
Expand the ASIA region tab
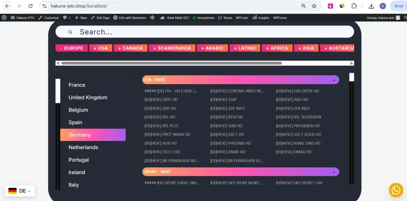[x=306, y=48]
